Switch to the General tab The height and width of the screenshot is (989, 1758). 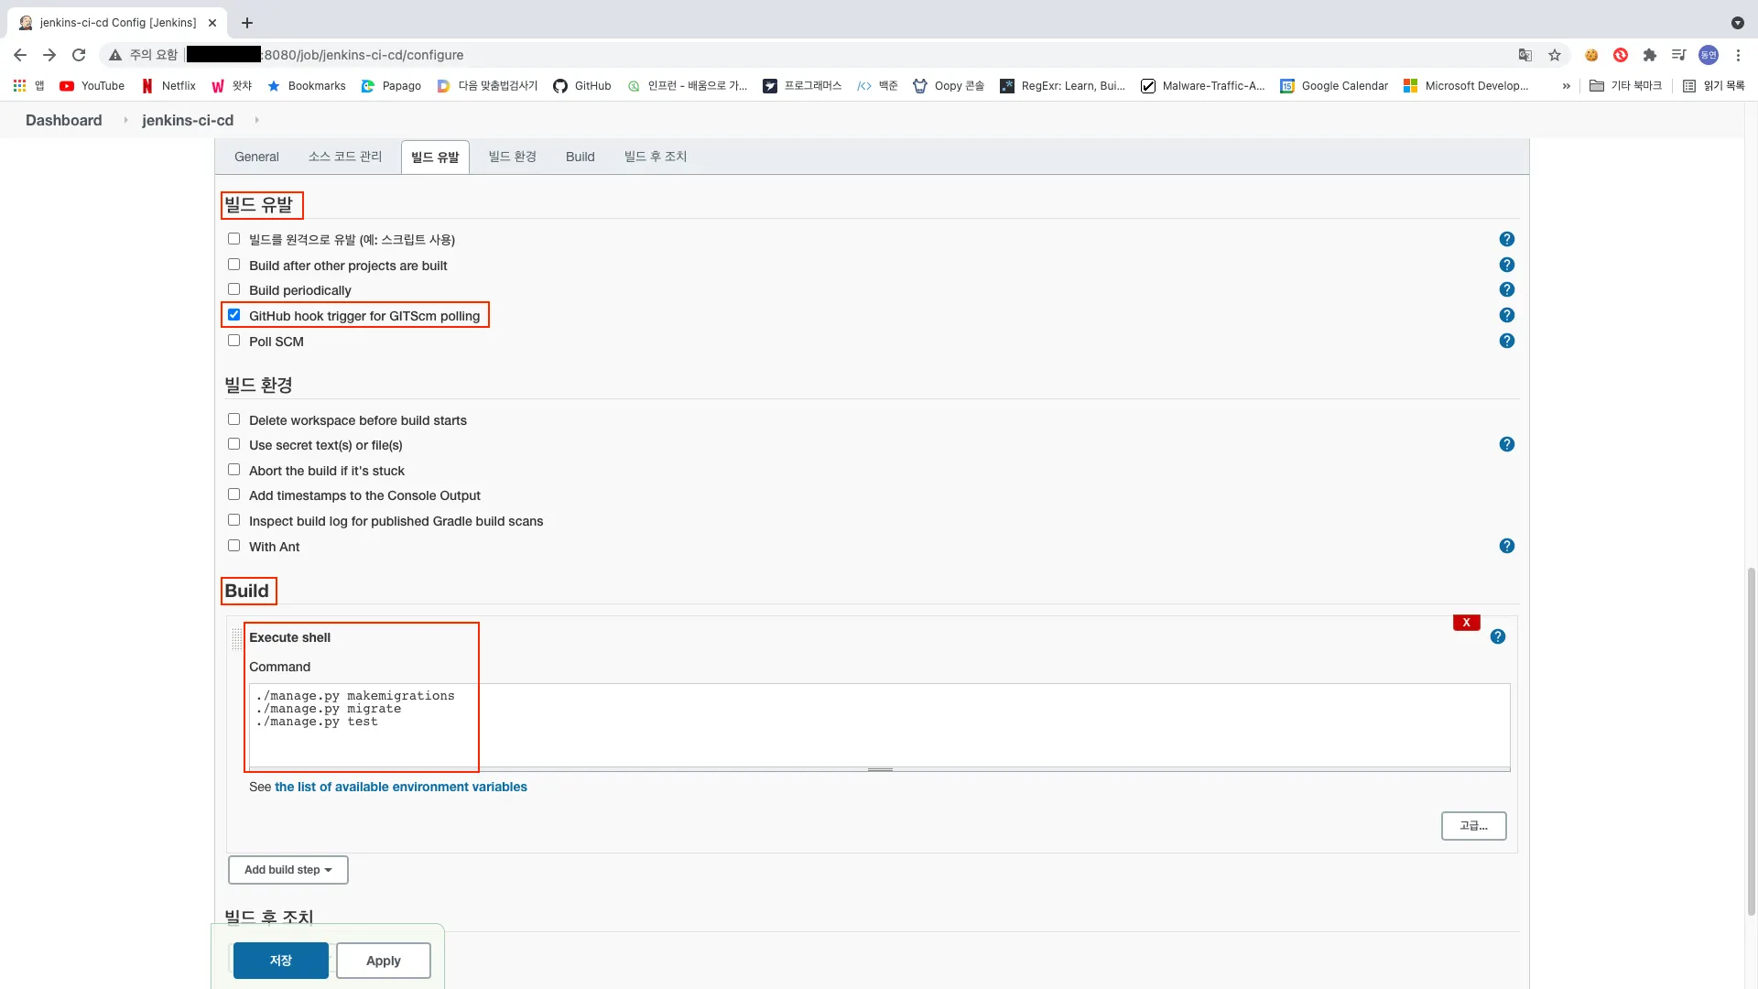256,157
